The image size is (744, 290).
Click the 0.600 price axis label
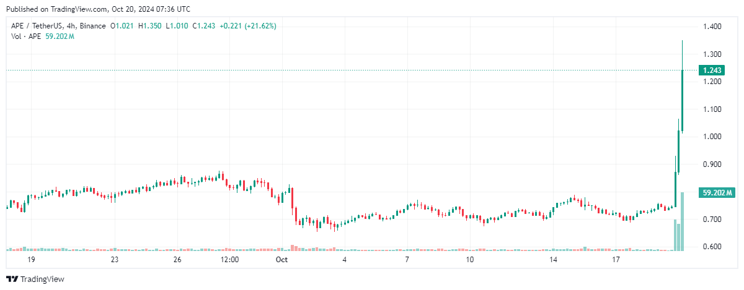point(712,247)
